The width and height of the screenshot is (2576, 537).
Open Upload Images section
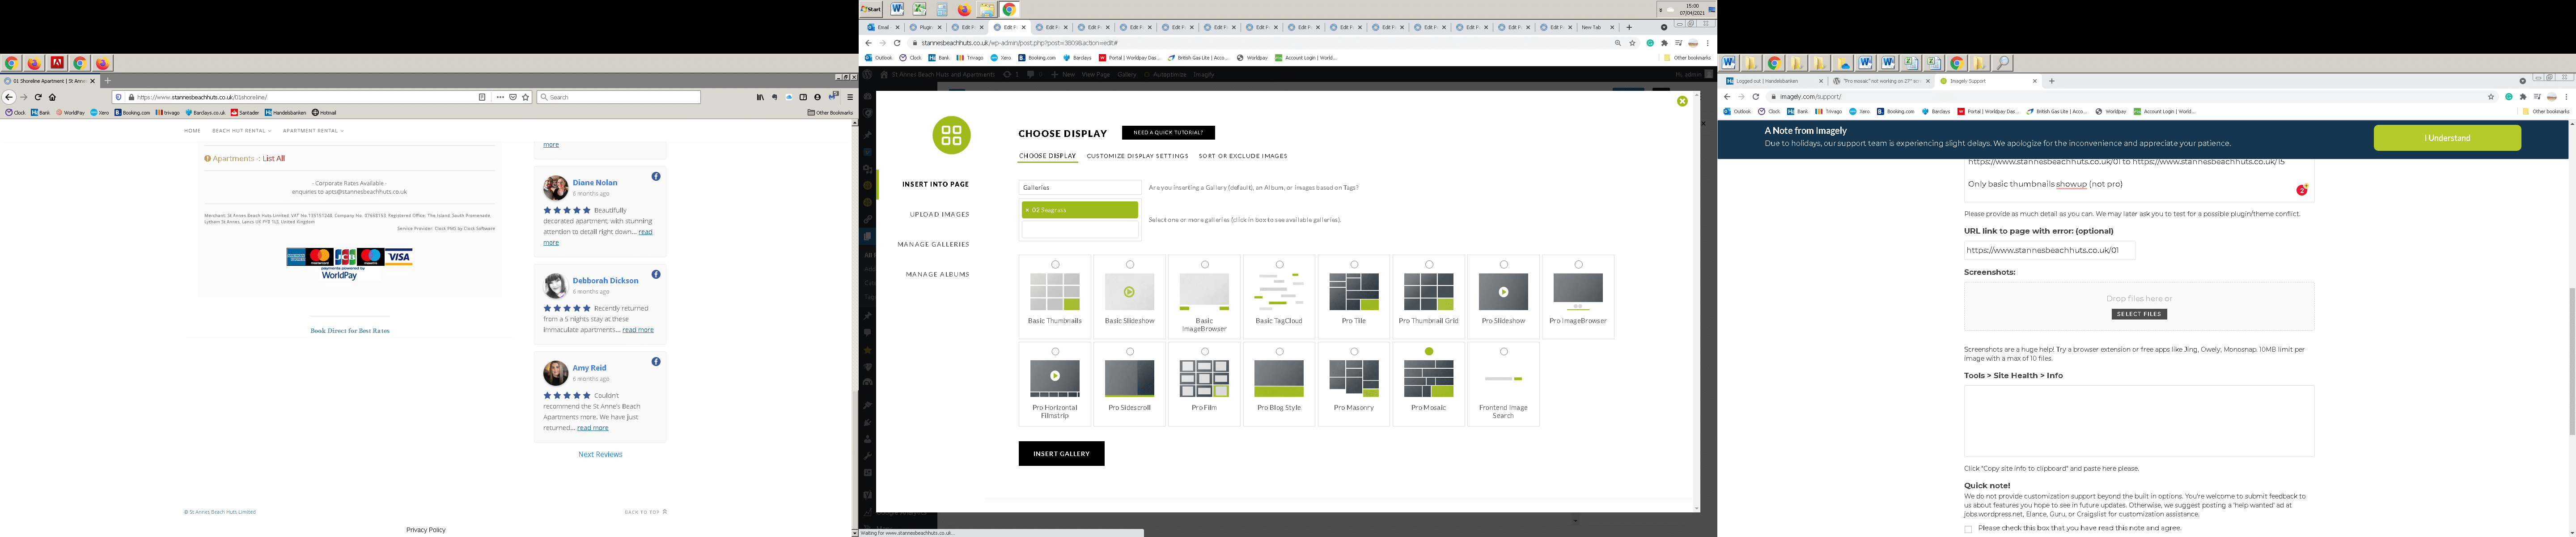tap(939, 214)
